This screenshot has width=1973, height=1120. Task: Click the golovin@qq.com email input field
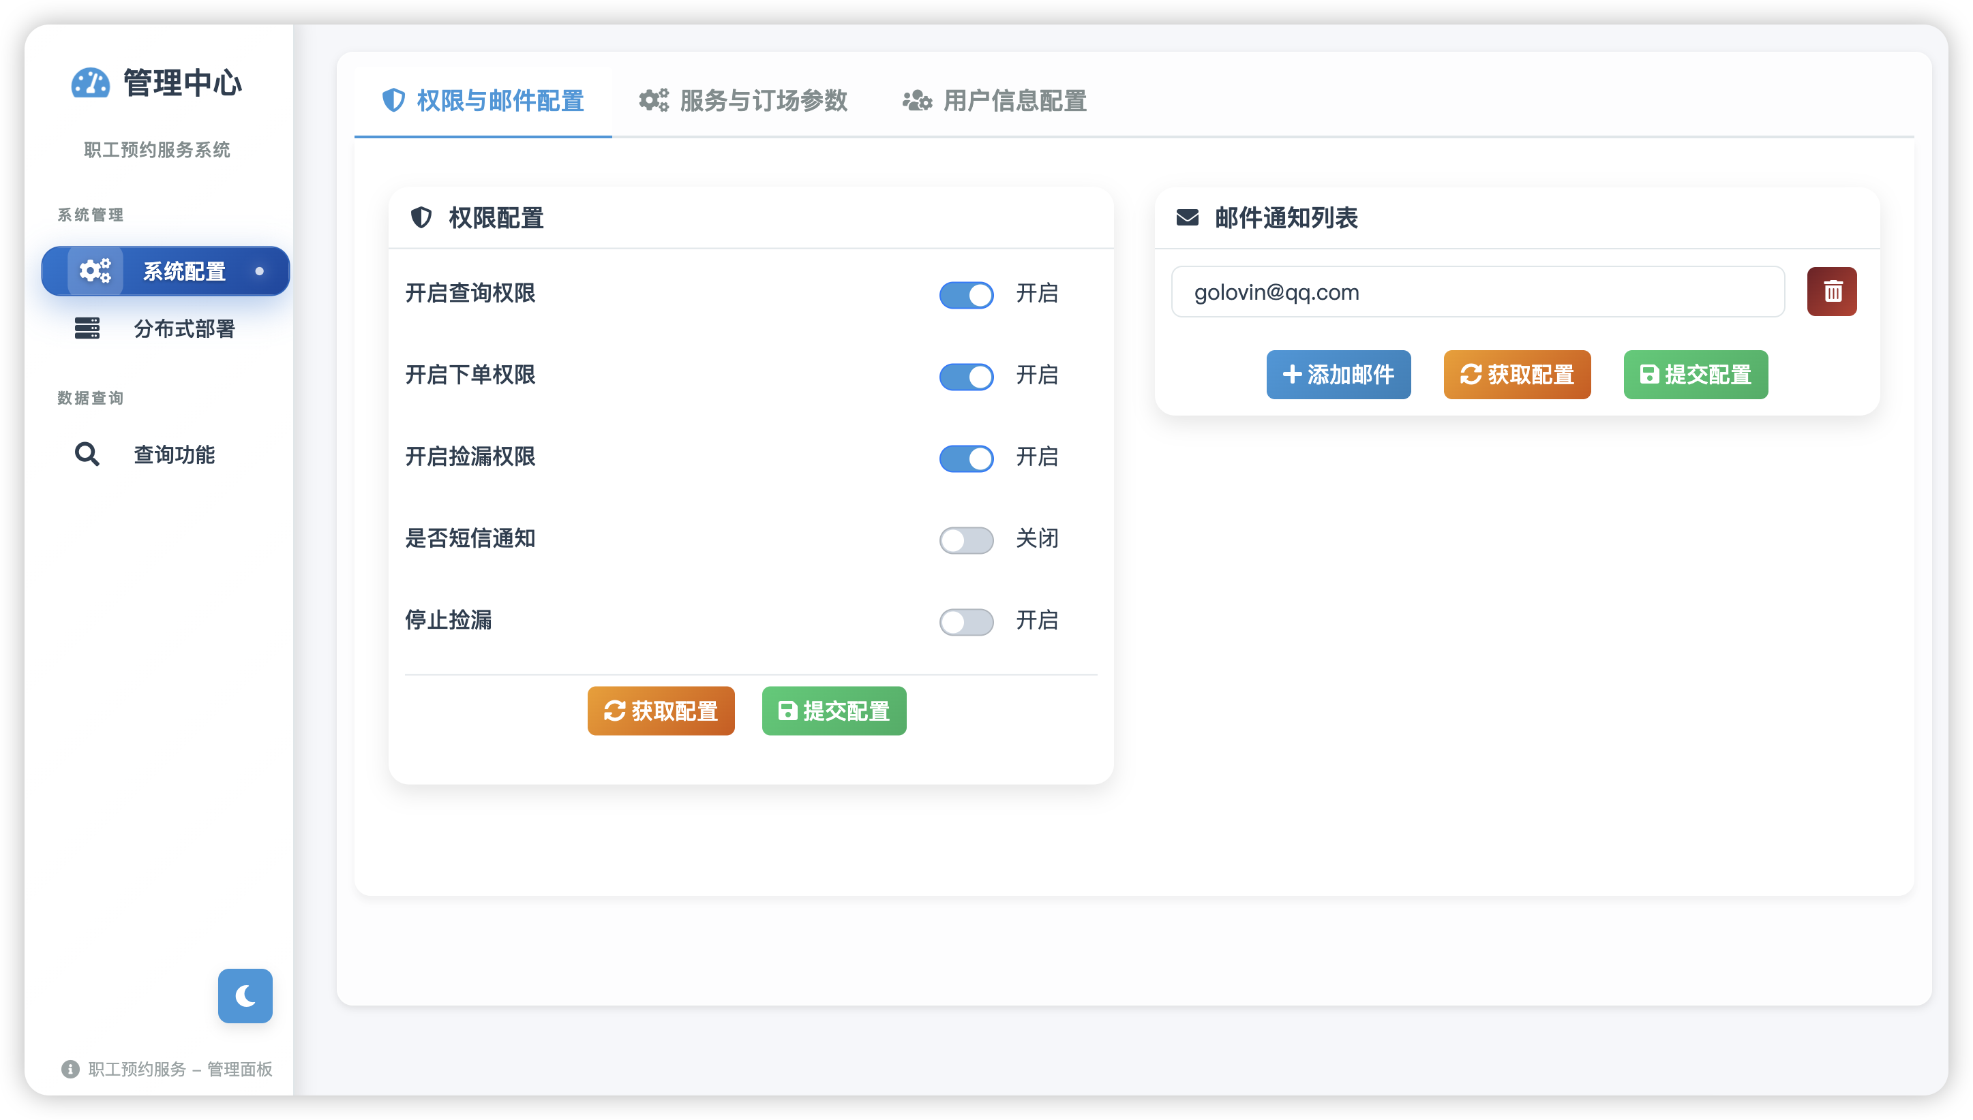pos(1477,292)
